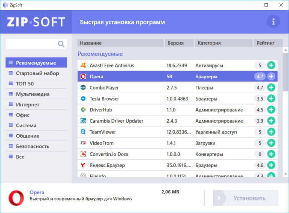Viewport: 289px width, 213px height.
Task: Add Avast! Free Antivirus with plus icon
Action: click(x=271, y=65)
